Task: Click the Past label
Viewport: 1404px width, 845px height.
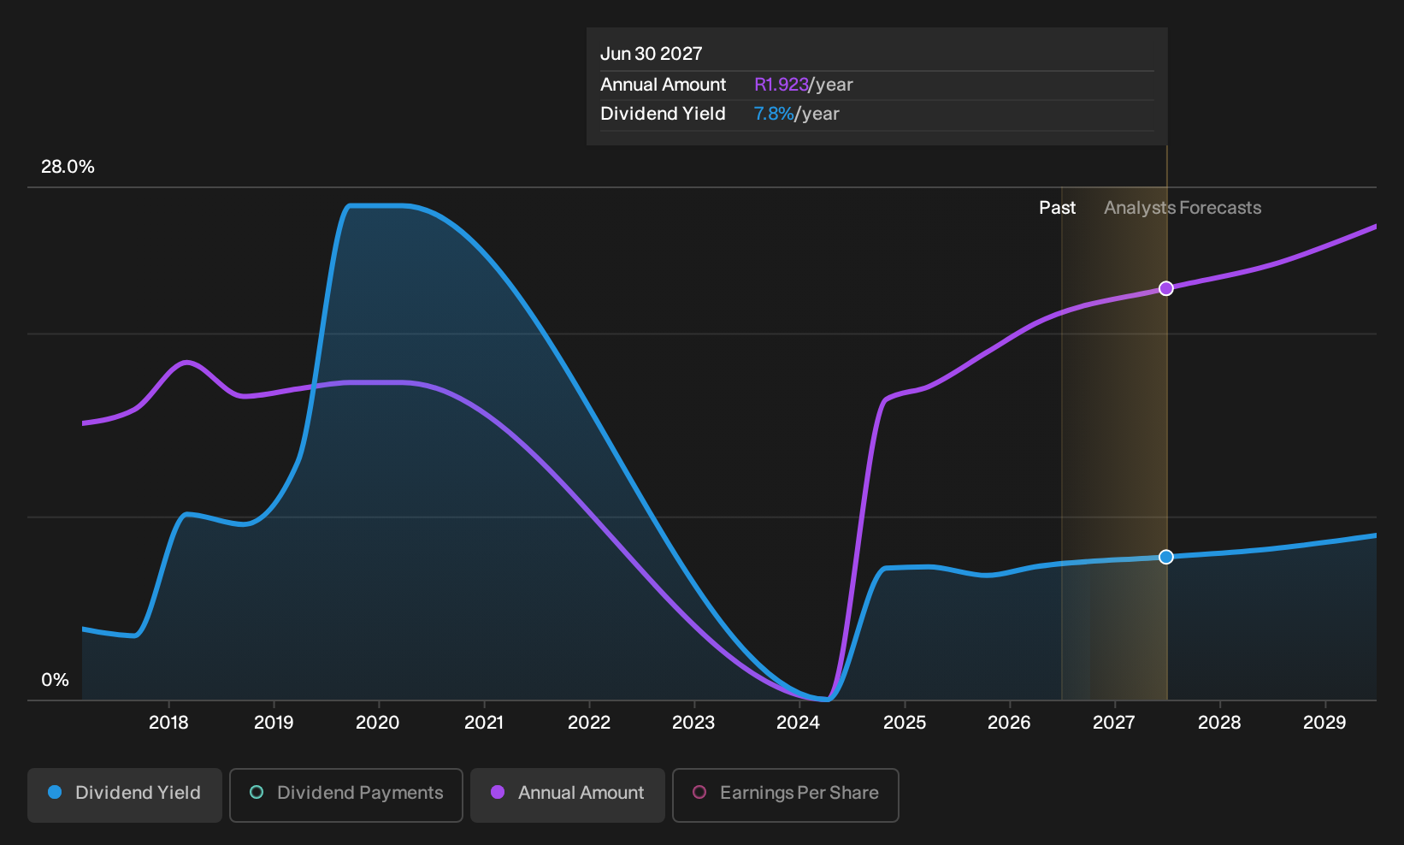Action: point(1057,208)
